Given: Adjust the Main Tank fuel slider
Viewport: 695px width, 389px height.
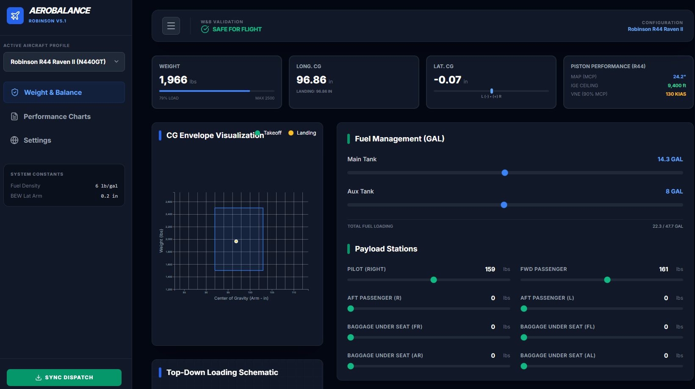Looking at the screenshot, I should [x=504, y=173].
